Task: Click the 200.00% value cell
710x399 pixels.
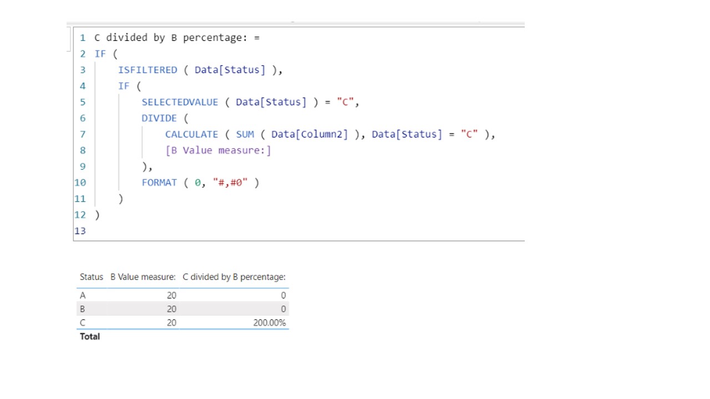Action: [x=270, y=323]
